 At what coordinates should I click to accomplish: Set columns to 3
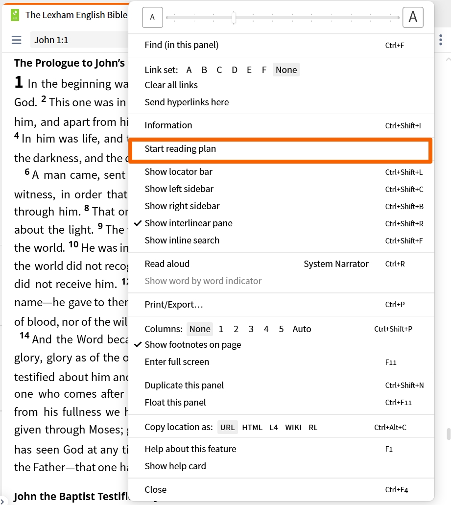pyautogui.click(x=251, y=329)
